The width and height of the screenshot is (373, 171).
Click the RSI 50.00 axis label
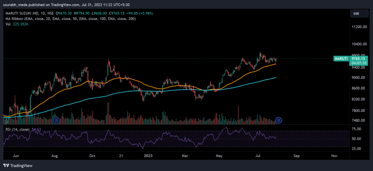pos(357,139)
